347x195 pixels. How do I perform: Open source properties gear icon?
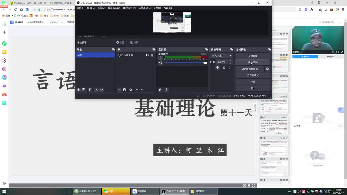coord(131,90)
